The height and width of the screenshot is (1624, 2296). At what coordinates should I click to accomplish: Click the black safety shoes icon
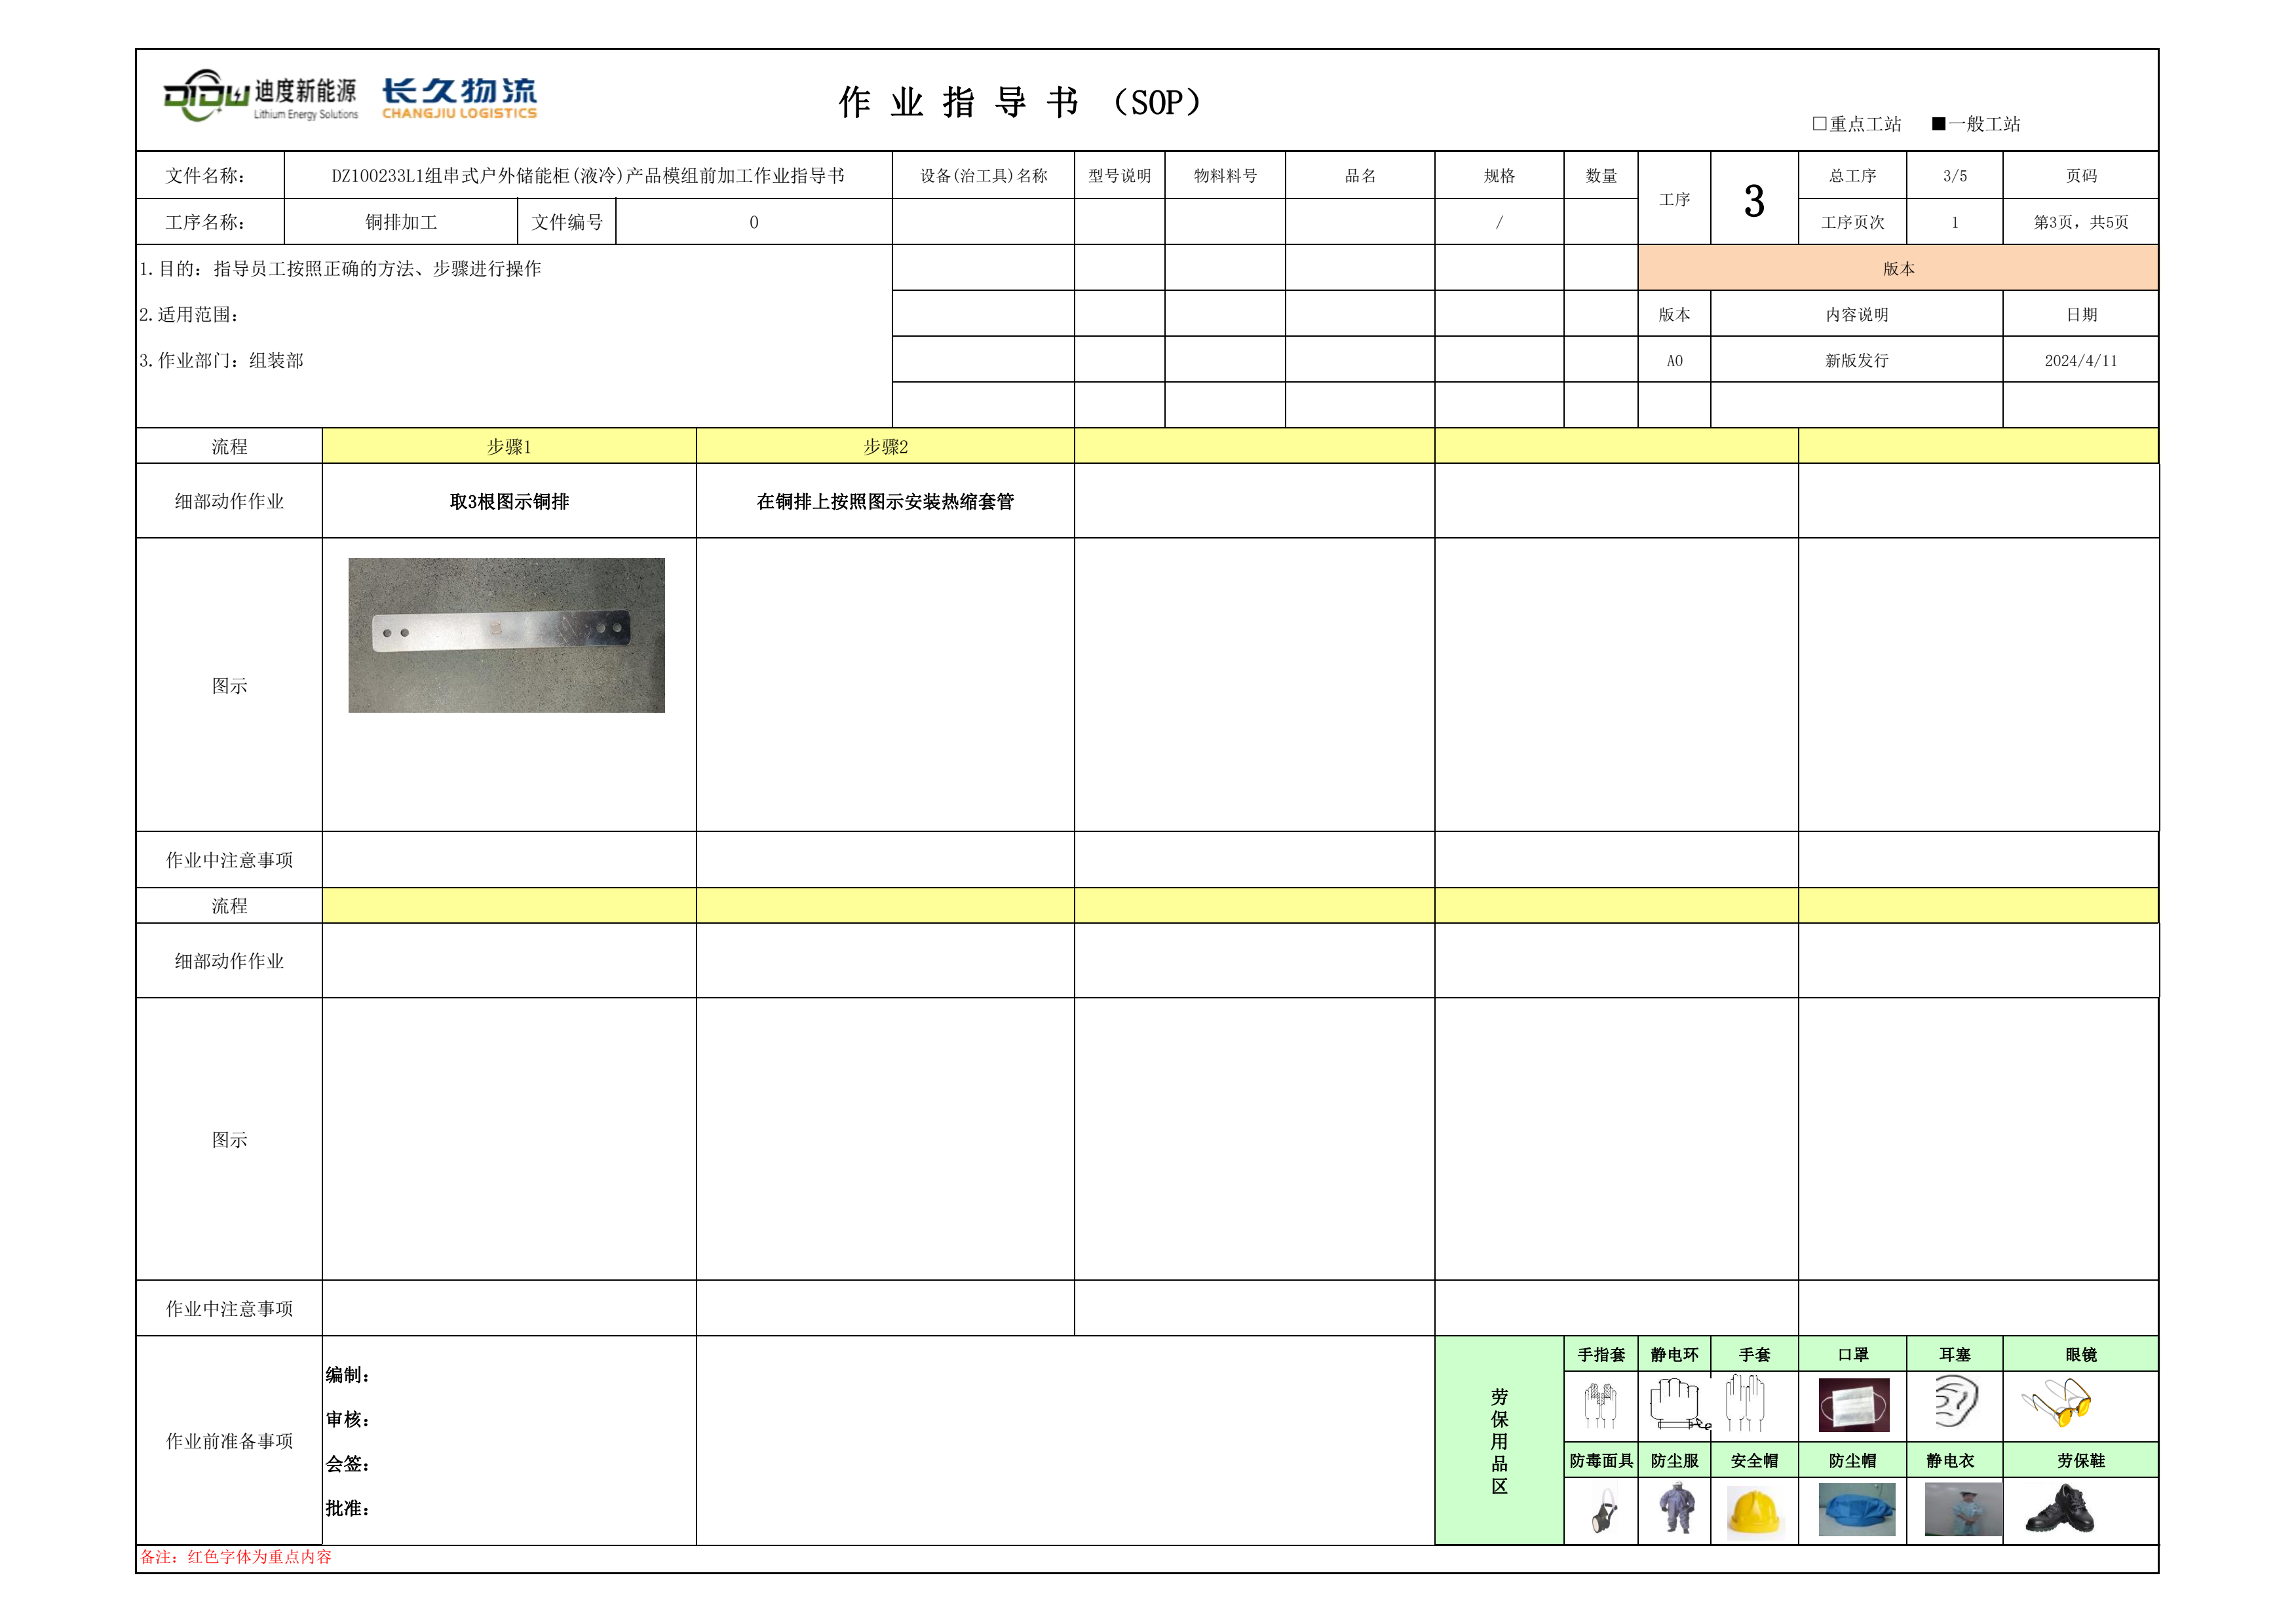(2060, 1510)
